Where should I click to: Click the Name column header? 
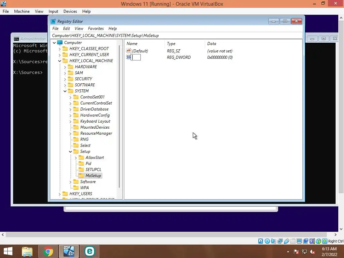click(145, 44)
